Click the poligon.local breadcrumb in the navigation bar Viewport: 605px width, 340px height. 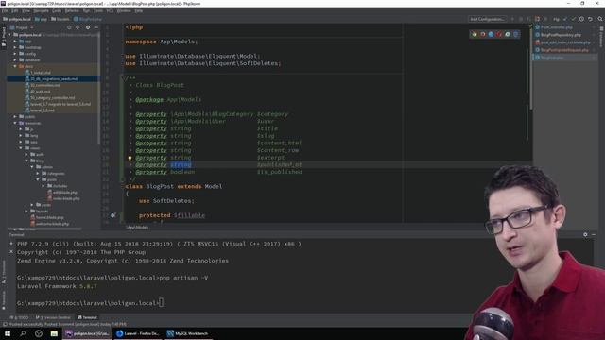(x=17, y=19)
